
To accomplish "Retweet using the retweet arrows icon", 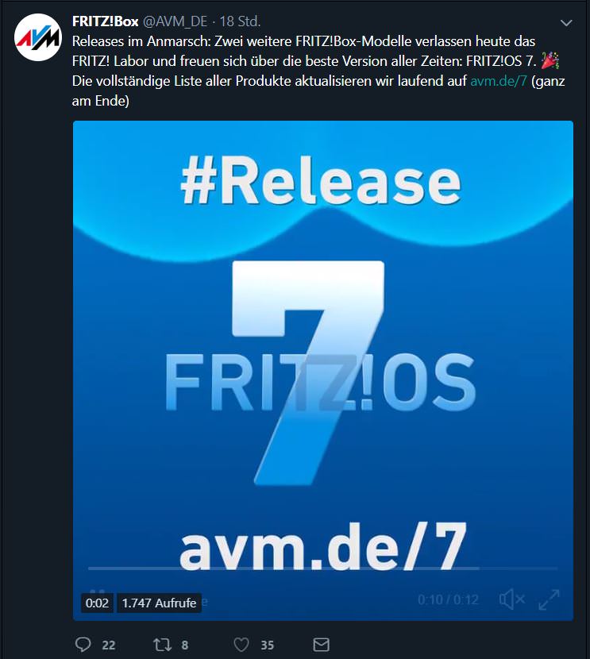I will (x=162, y=644).
